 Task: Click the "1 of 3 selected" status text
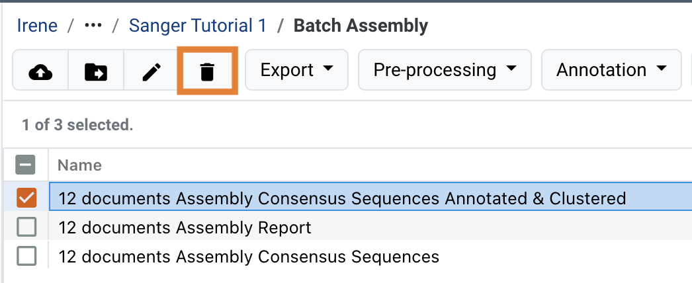77,124
